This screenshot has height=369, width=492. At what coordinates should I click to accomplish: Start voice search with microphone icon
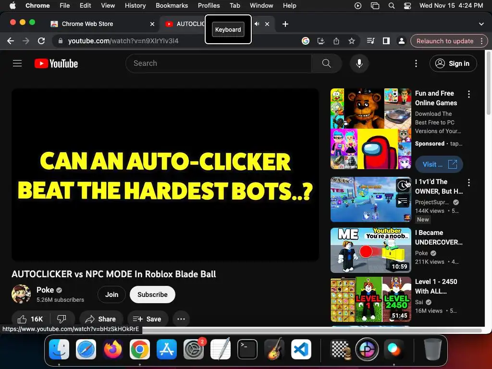tap(359, 63)
